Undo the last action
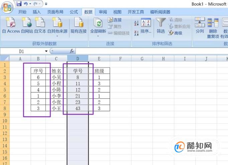The width and height of the screenshot is (228, 165). [x=26, y=4]
